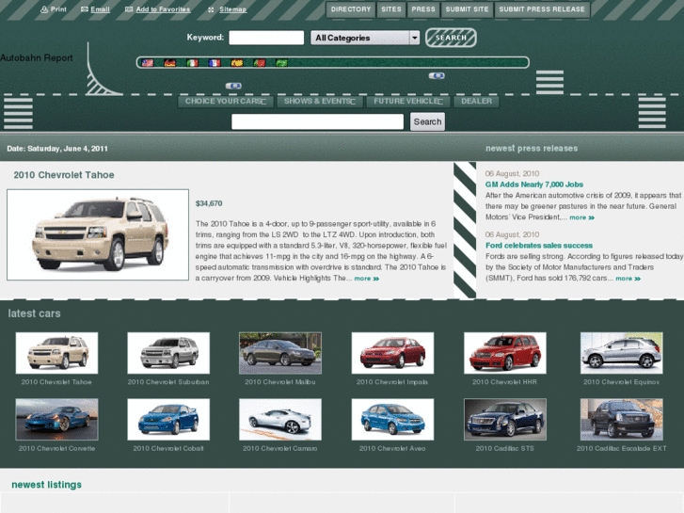Image resolution: width=684 pixels, height=513 pixels.
Task: Click the '2010 Chevrolet Camaro' caption
Action: click(280, 448)
